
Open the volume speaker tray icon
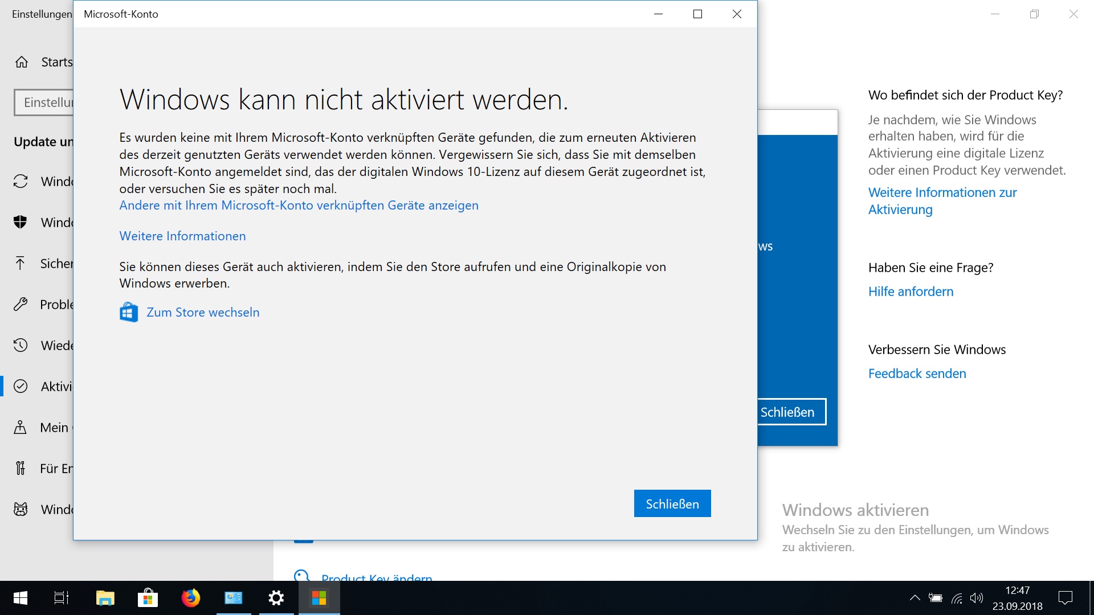(977, 598)
